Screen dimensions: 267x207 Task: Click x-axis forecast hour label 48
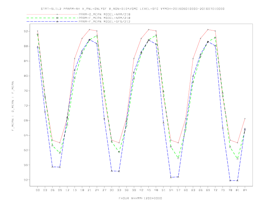tap(156, 190)
